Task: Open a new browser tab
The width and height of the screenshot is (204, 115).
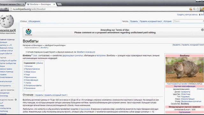Action: point(59,4)
